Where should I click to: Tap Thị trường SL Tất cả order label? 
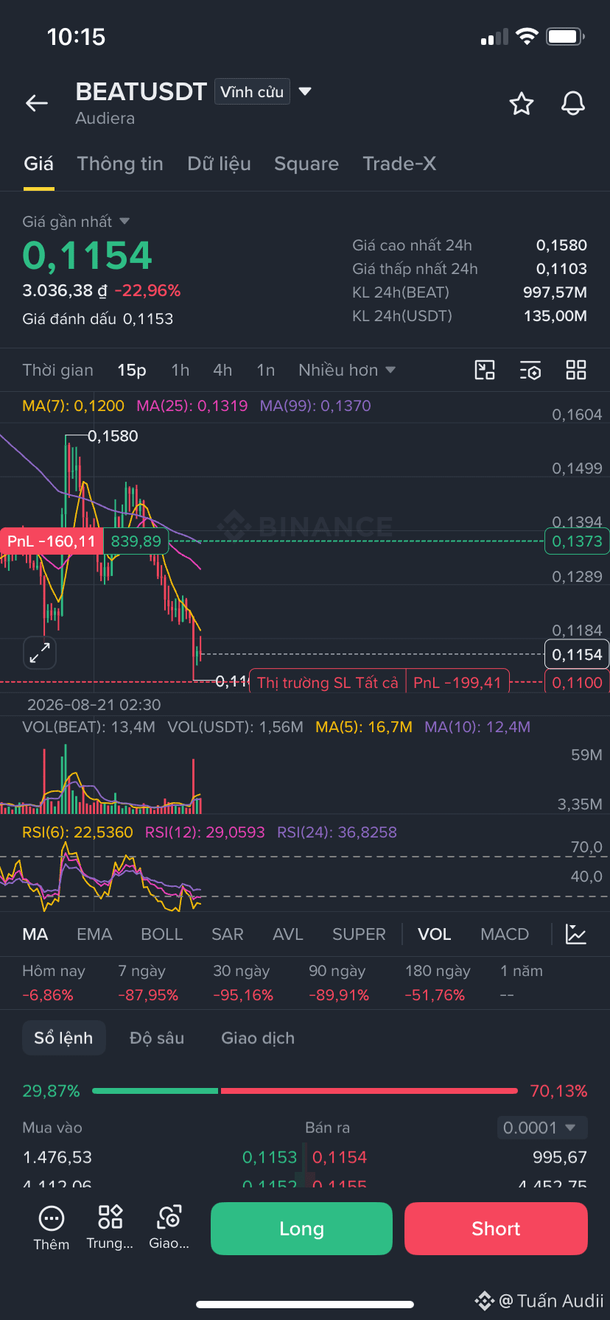tap(328, 683)
